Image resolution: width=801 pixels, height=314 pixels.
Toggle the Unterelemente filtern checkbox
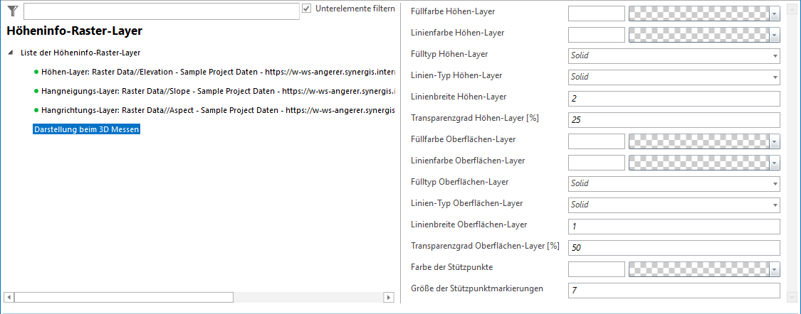pyautogui.click(x=307, y=9)
